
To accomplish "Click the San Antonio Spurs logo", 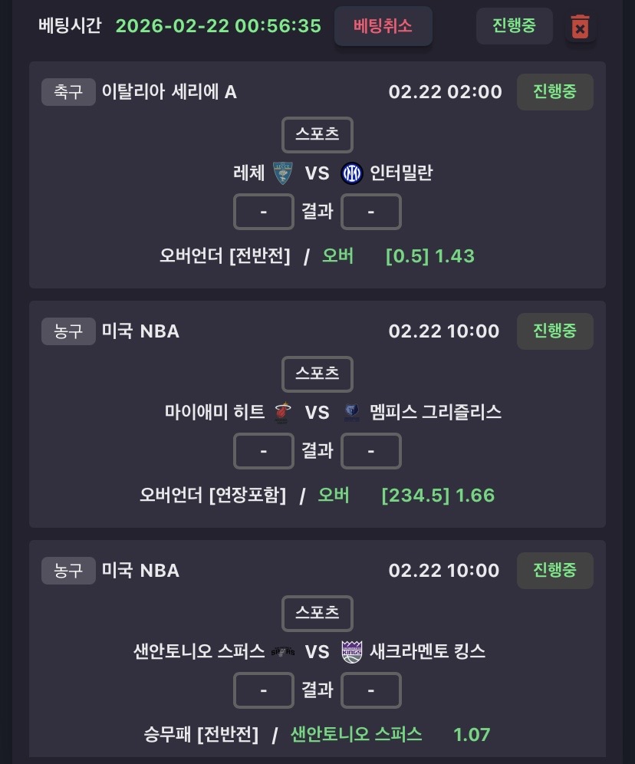I will (x=283, y=652).
